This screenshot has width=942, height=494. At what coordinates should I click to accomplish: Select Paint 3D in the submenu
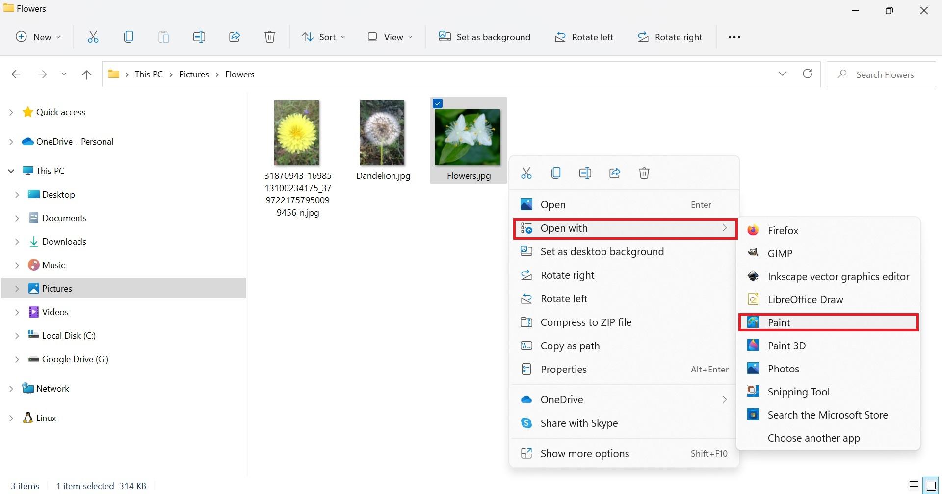829,346
